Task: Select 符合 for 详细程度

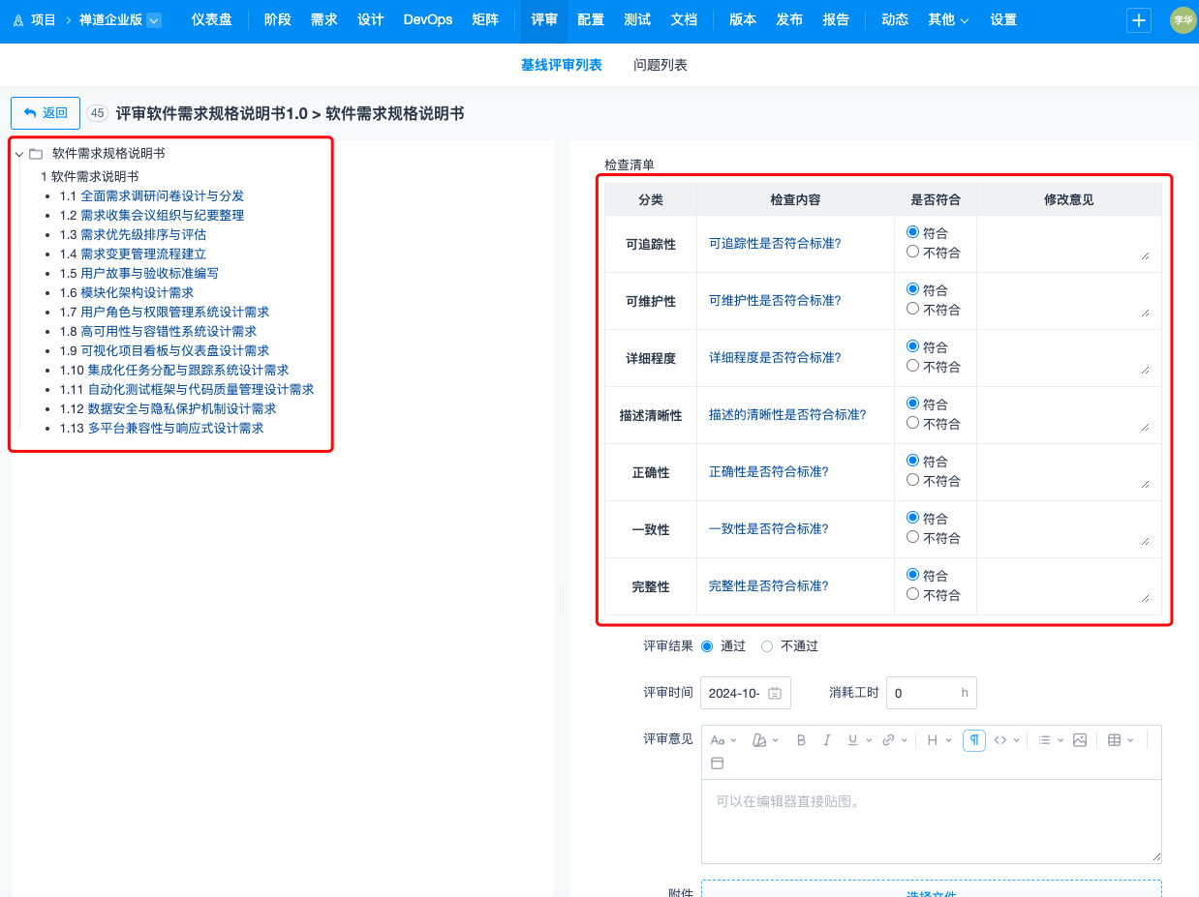Action: [912, 346]
